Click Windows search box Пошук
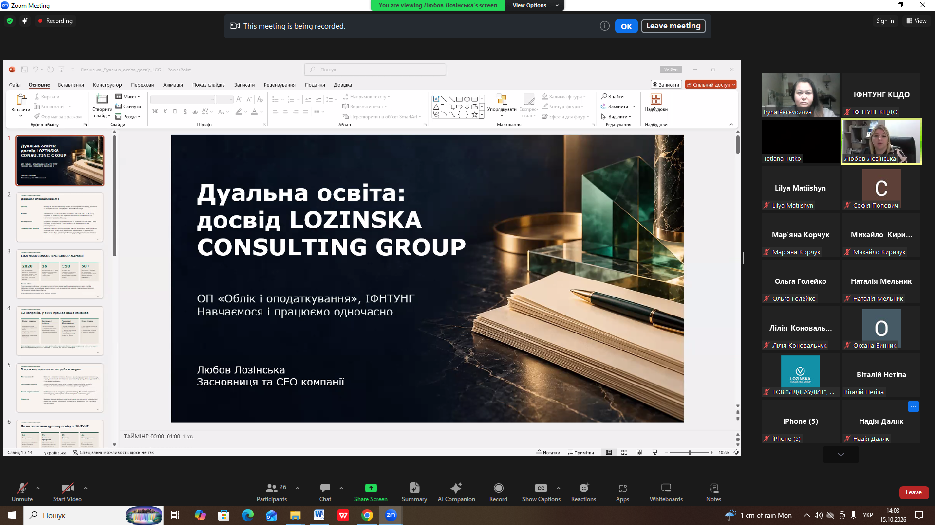Viewport: 935px width, 525px height. (x=94, y=515)
